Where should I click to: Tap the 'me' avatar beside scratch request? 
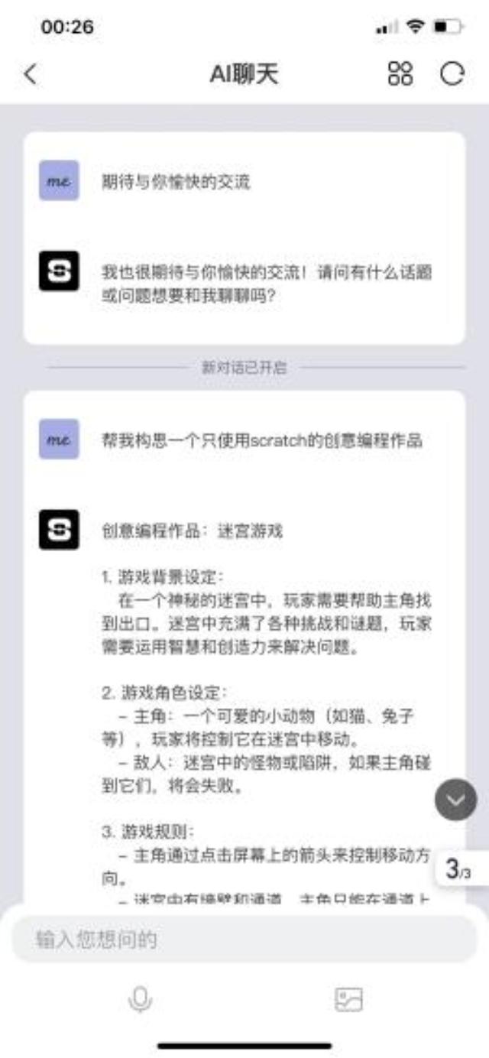59,439
